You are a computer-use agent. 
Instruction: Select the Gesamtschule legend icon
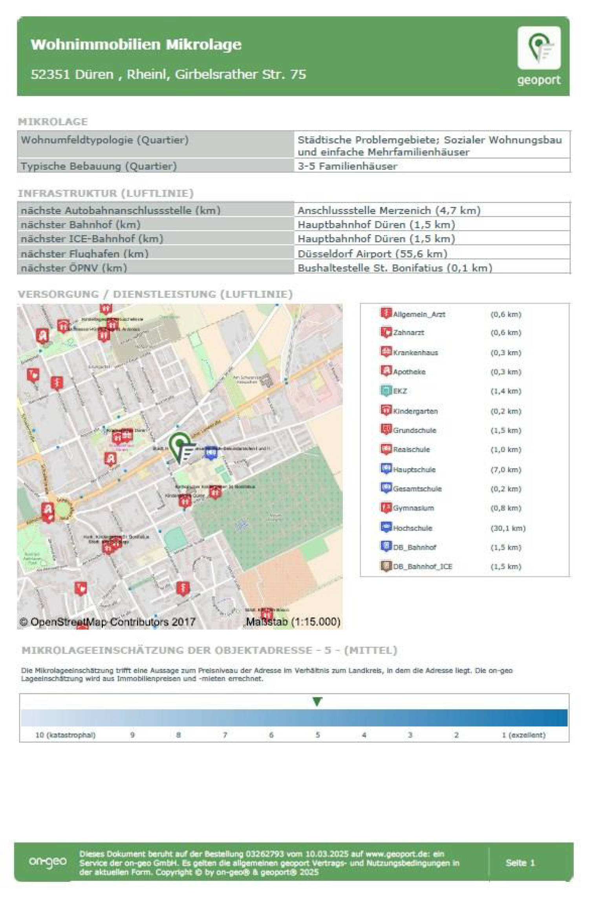point(386,488)
